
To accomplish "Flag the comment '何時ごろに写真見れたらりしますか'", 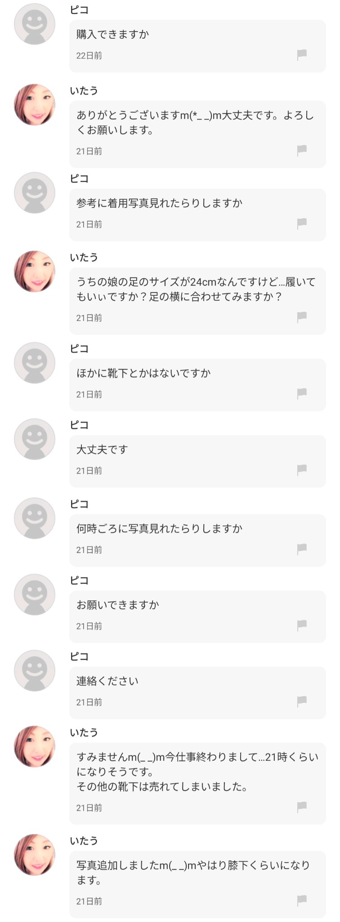I will tap(302, 549).
